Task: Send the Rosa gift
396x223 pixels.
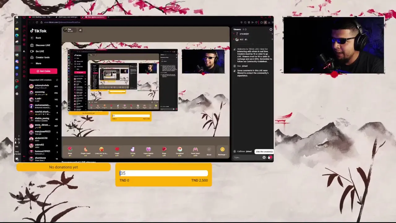Action: point(164,151)
